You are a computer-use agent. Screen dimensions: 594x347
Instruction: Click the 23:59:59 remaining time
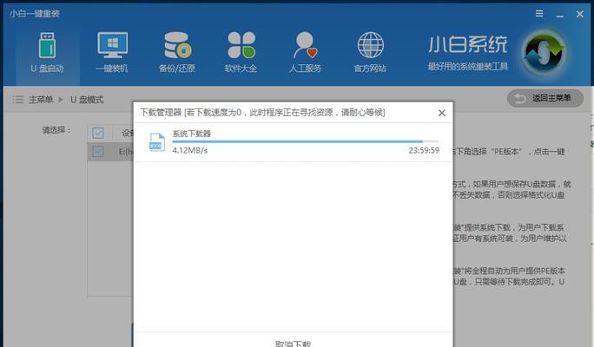click(x=424, y=151)
